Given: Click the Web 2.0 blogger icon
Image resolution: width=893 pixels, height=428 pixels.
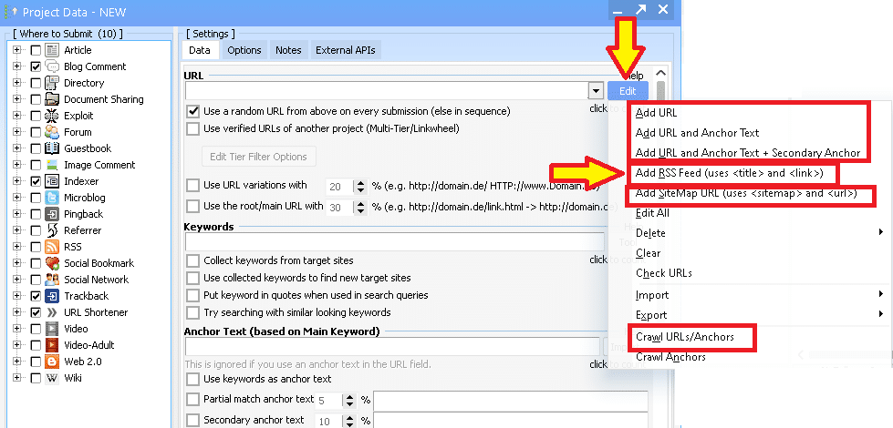Looking at the screenshot, I should tap(52, 362).
